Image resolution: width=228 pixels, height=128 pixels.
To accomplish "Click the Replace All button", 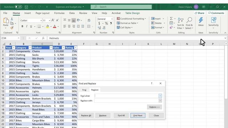I will [x=86, y=116].
